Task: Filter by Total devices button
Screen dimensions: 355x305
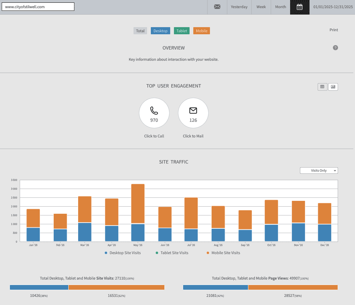Action: [x=140, y=31]
